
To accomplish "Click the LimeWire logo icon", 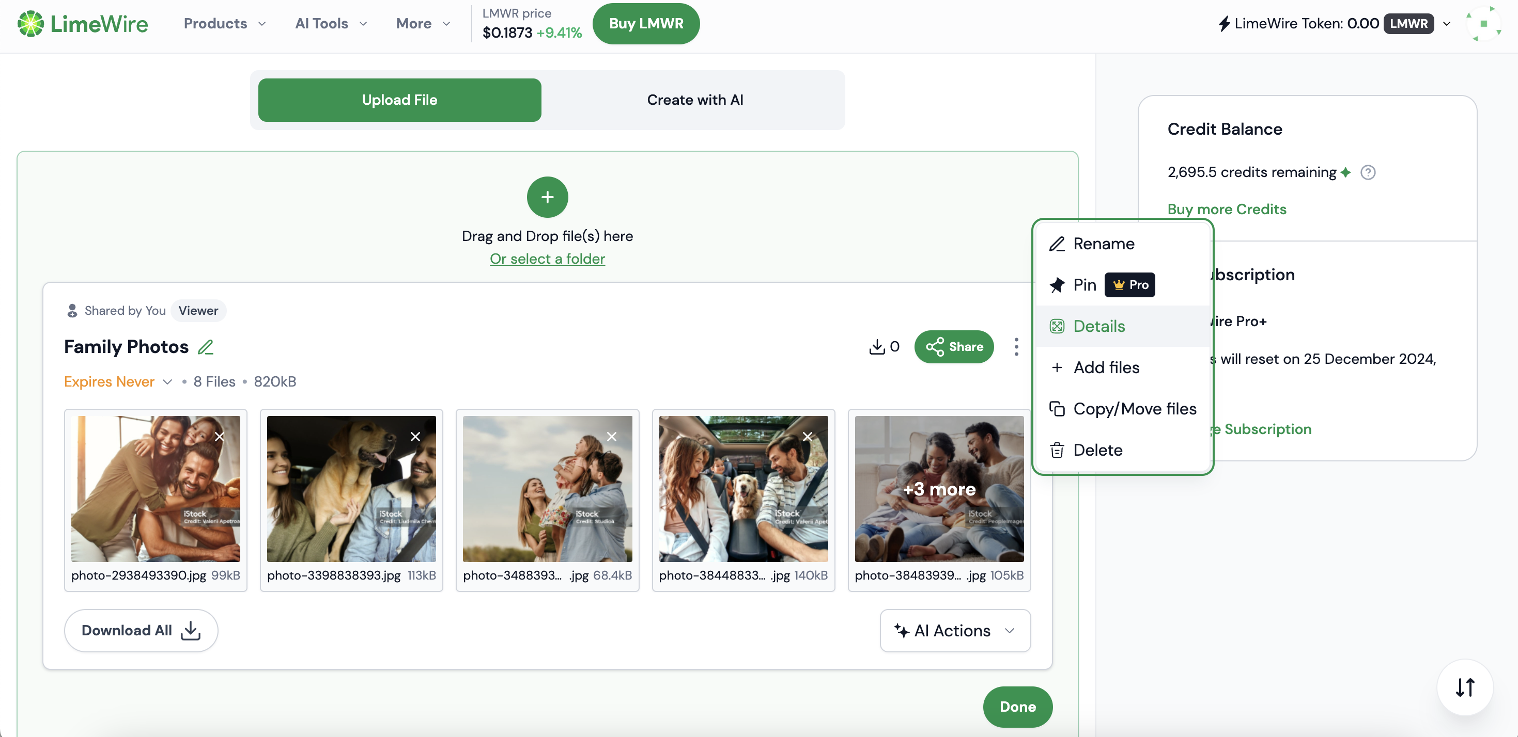I will coord(30,24).
